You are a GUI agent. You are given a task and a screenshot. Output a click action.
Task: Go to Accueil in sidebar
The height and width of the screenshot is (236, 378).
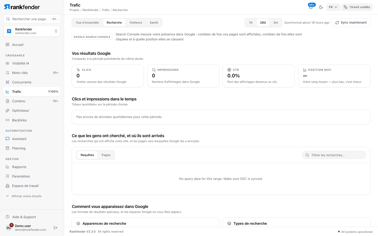(x=32, y=45)
